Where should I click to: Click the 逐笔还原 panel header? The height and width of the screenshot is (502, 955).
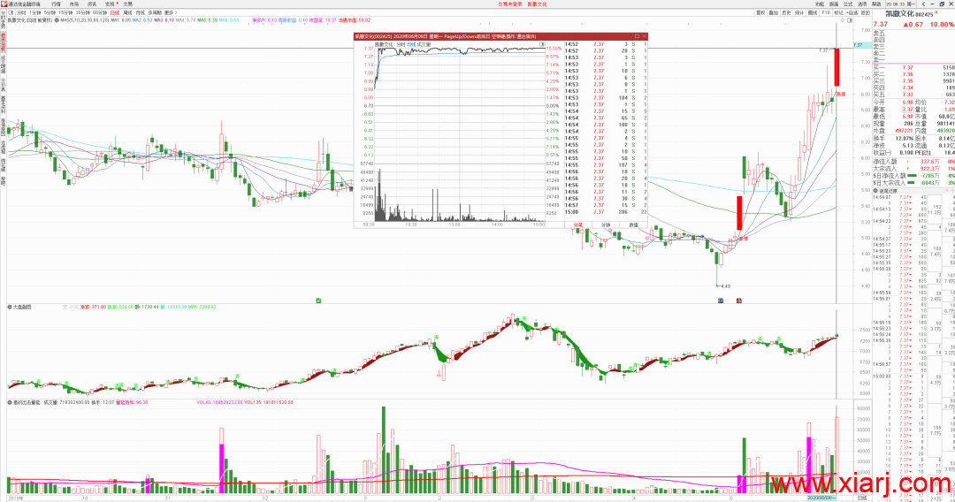click(x=913, y=190)
